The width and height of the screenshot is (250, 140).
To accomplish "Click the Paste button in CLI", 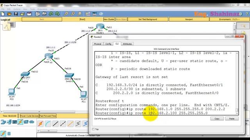I will (x=232, y=119).
